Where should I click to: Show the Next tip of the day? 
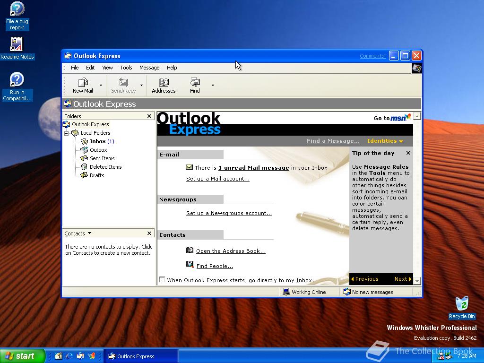tap(403, 279)
